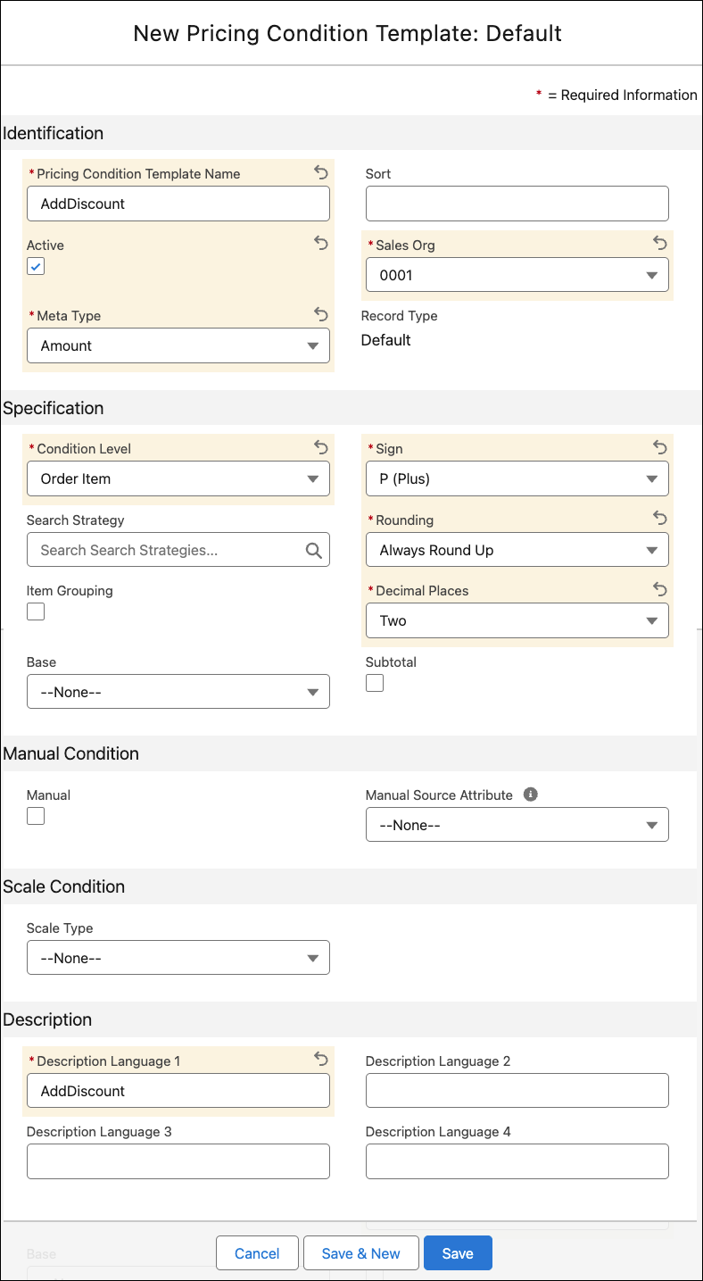Edit the Pricing Condition Template Name field
The width and height of the screenshot is (703, 1281).
[x=178, y=204]
